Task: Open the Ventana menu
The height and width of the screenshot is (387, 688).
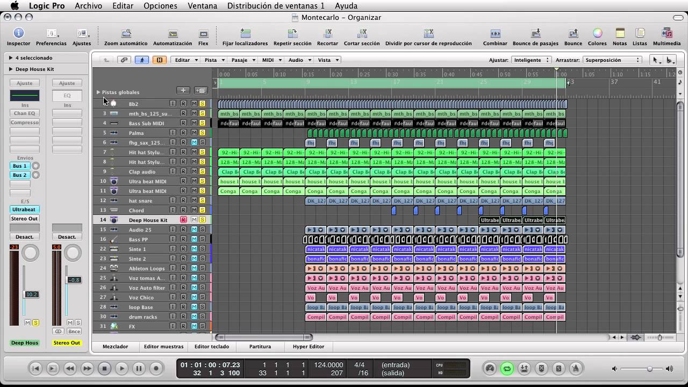Action: (x=202, y=6)
